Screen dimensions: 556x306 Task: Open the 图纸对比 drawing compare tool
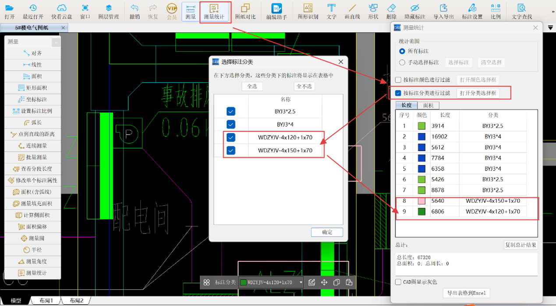tap(245, 11)
